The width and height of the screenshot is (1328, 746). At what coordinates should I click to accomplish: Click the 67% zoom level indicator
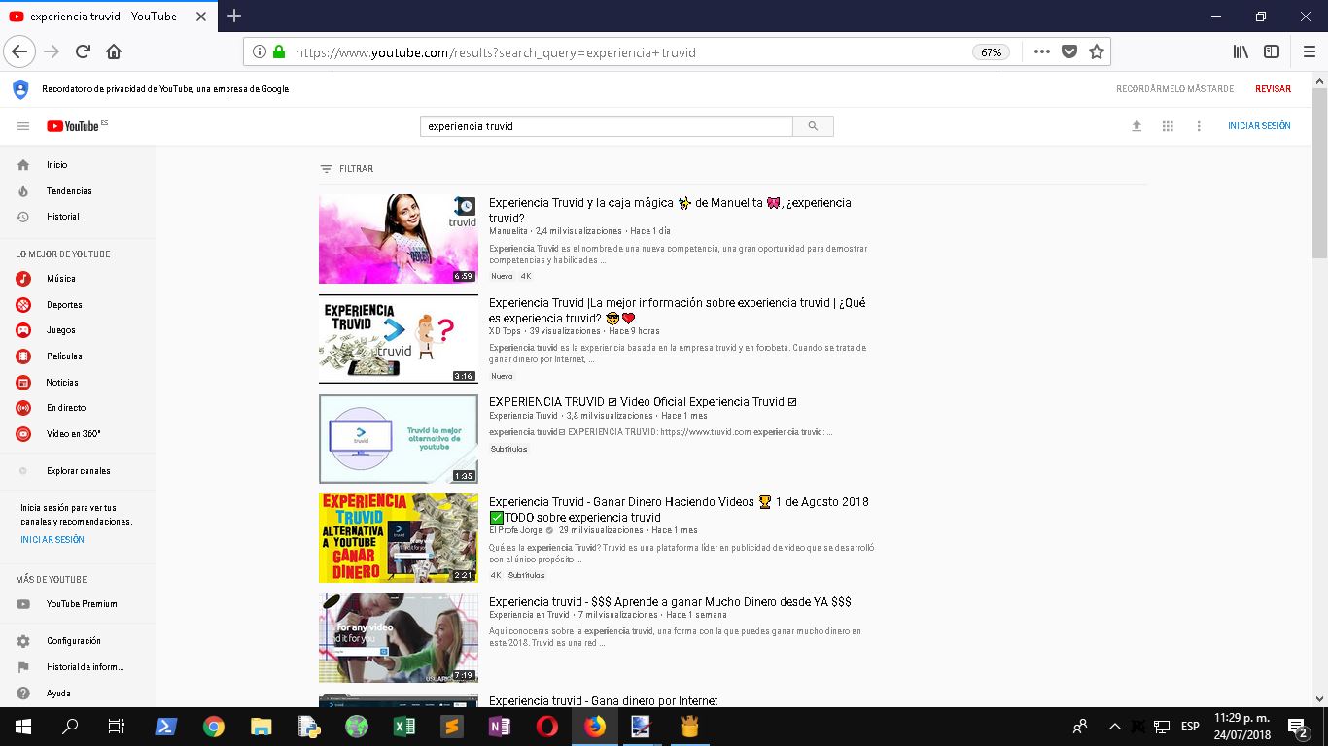pos(992,52)
